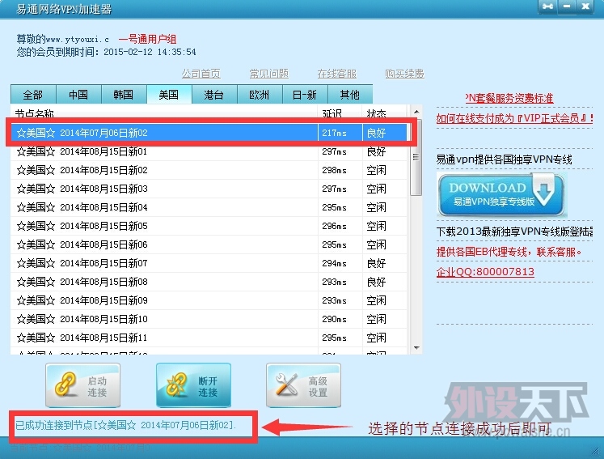This screenshot has width=604, height=459.
Task: Select node 2014年08月15日新06
Action: coord(209,244)
